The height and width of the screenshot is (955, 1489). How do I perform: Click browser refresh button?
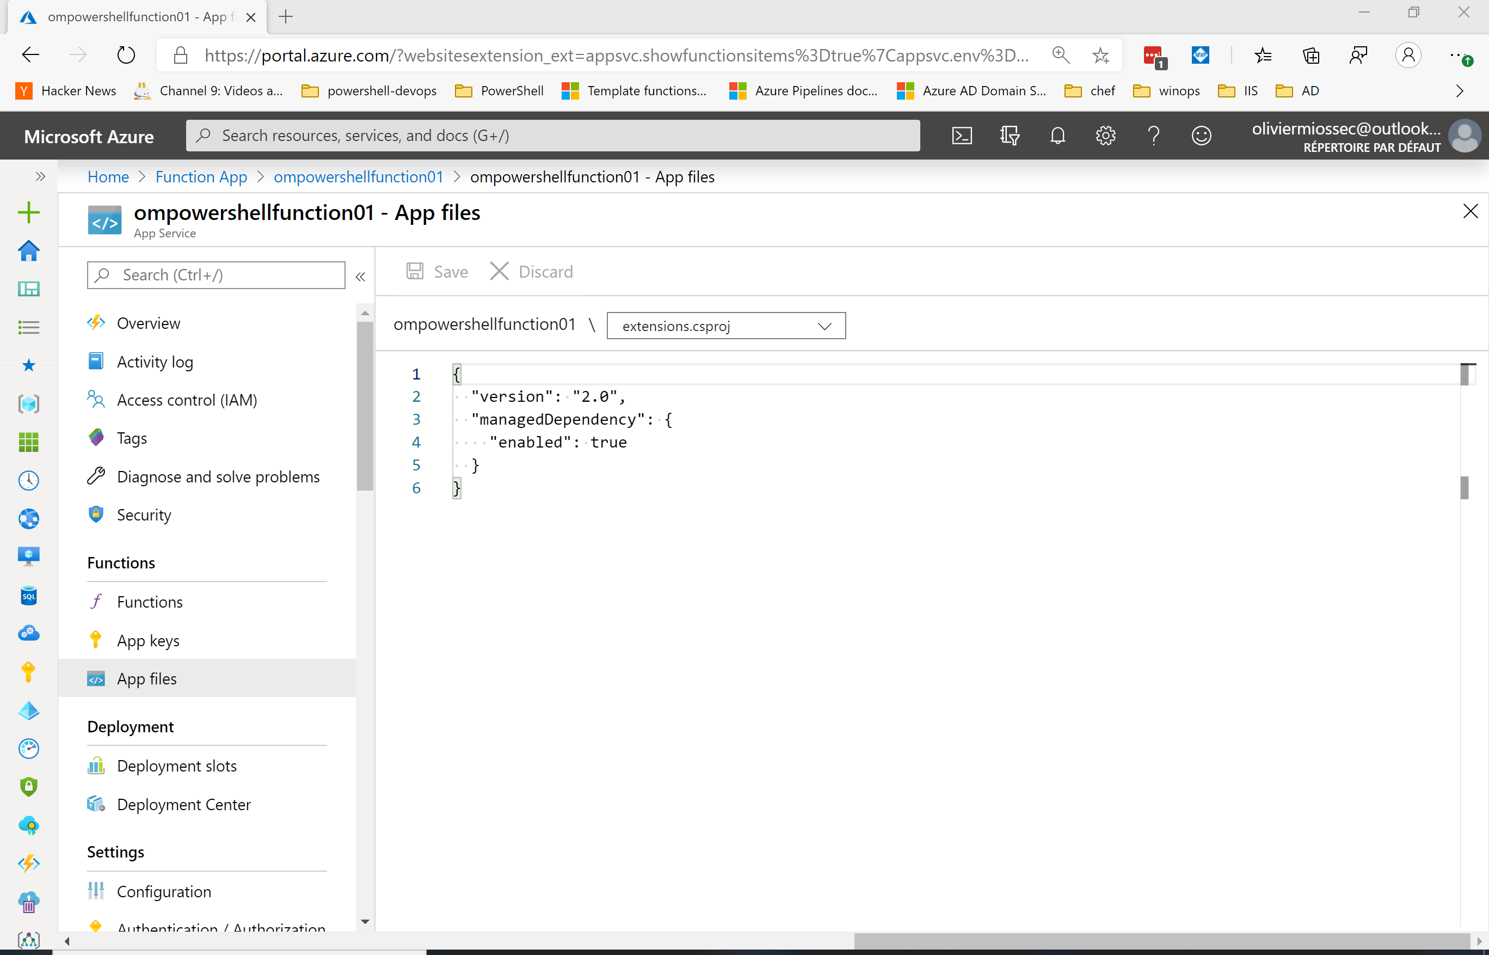pyautogui.click(x=126, y=55)
